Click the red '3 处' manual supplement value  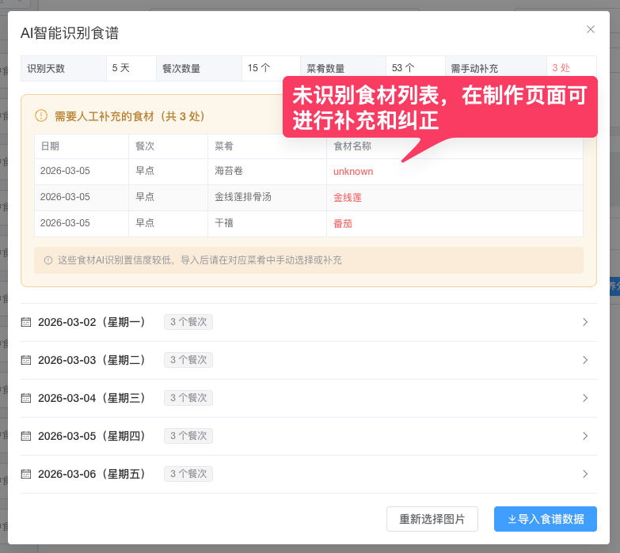(x=561, y=68)
